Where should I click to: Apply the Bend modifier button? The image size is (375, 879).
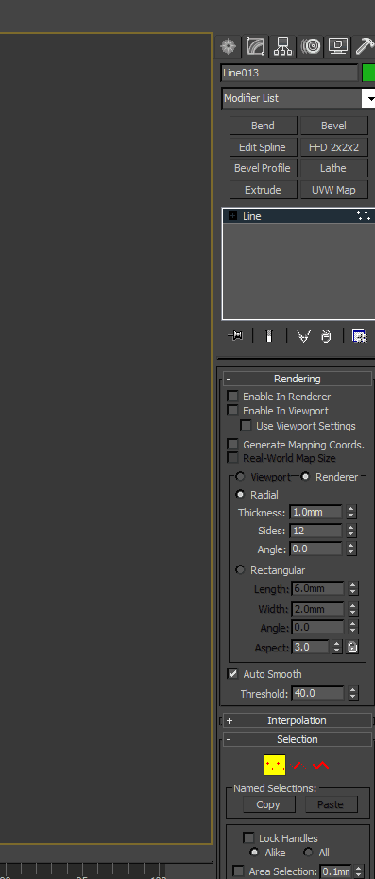tap(263, 126)
